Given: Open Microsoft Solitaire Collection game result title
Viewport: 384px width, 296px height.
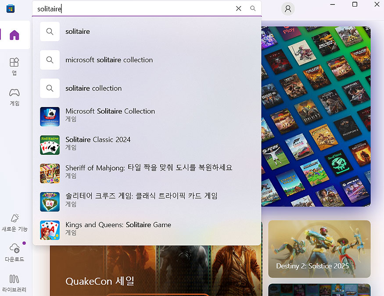Looking at the screenshot, I should point(110,111).
